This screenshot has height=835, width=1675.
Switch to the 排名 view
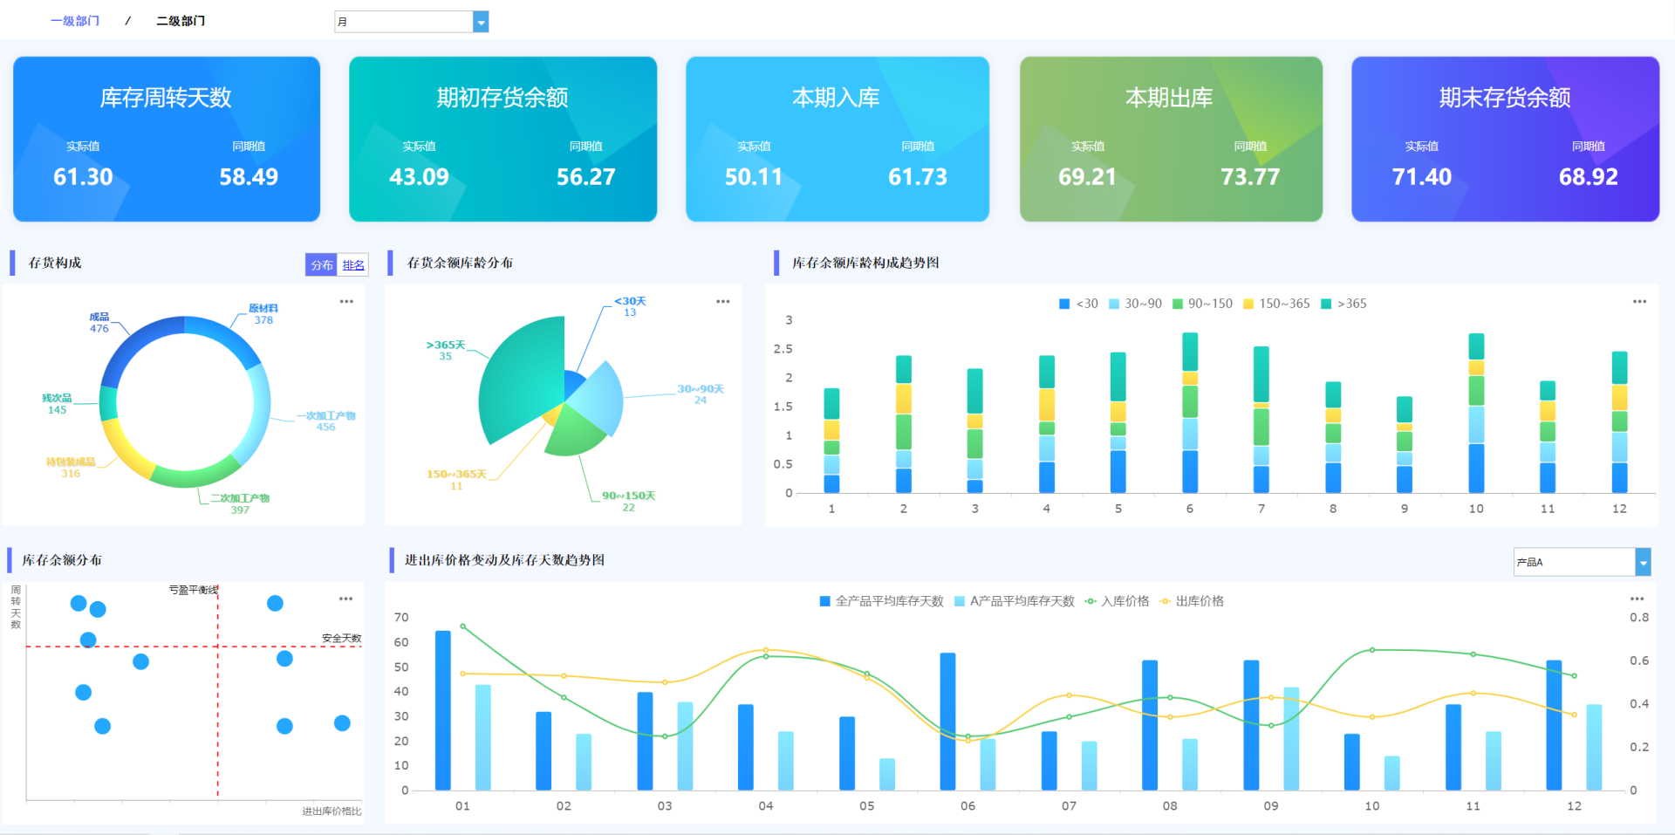[354, 264]
